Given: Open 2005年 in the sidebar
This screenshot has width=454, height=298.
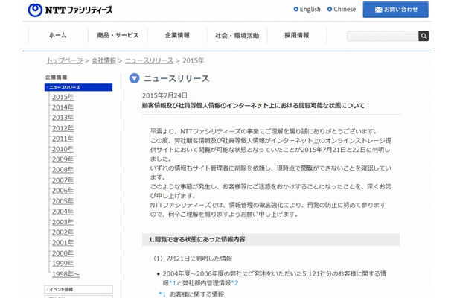Looking at the screenshot, I should point(63,201).
